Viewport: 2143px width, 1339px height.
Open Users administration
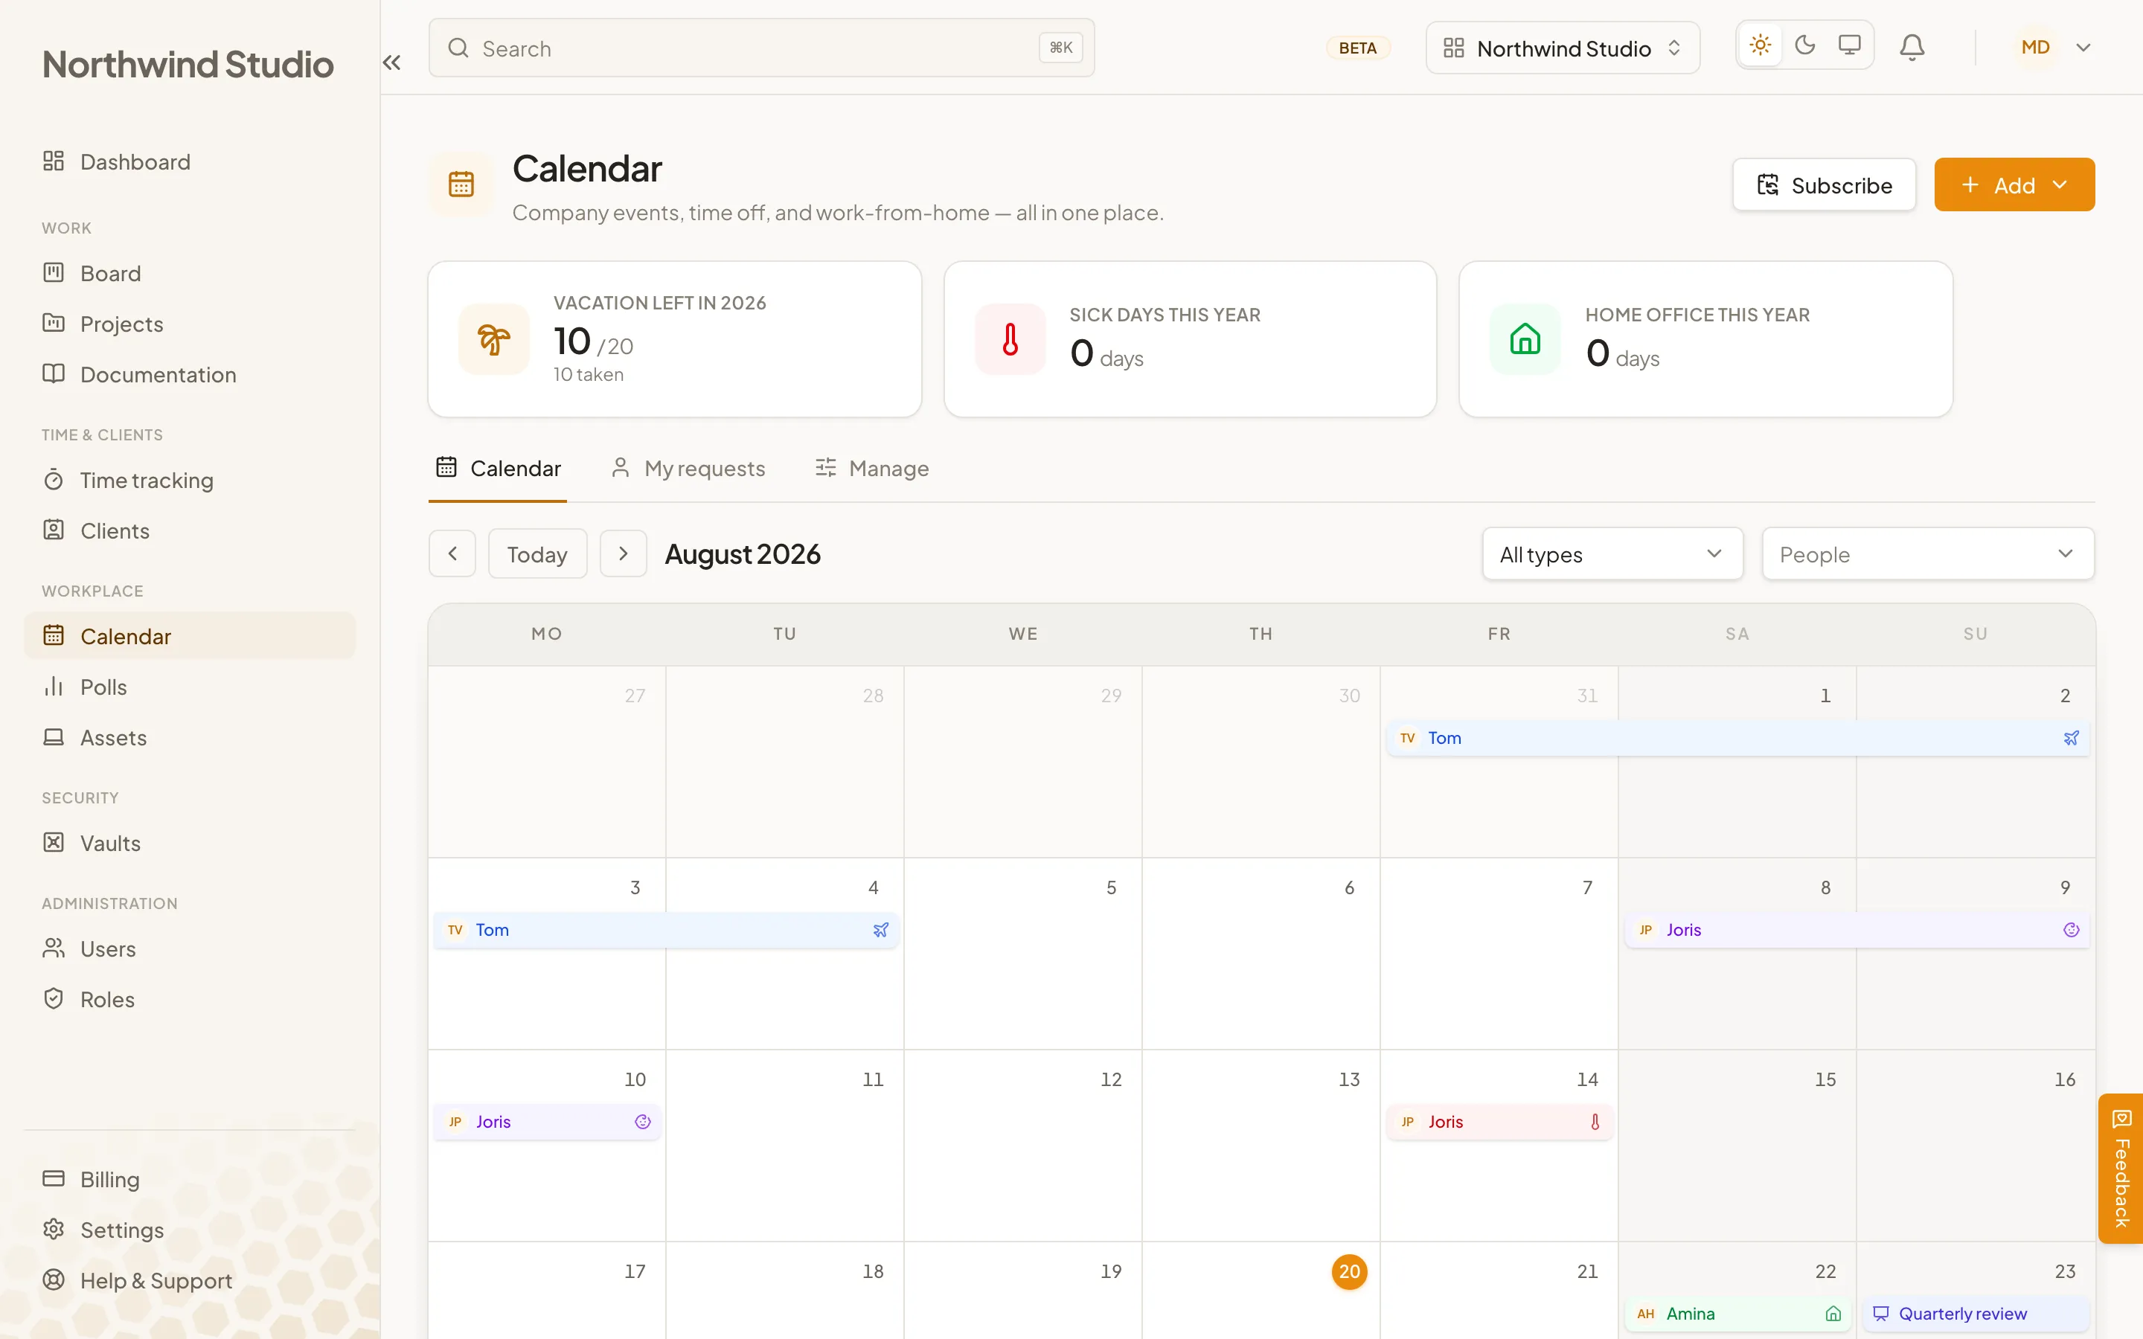click(x=190, y=948)
